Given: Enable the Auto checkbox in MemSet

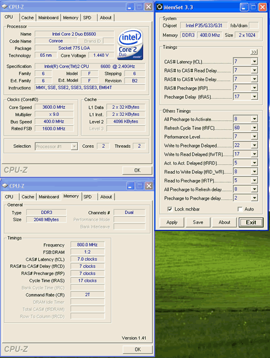Looking at the screenshot, I should (240, 209).
